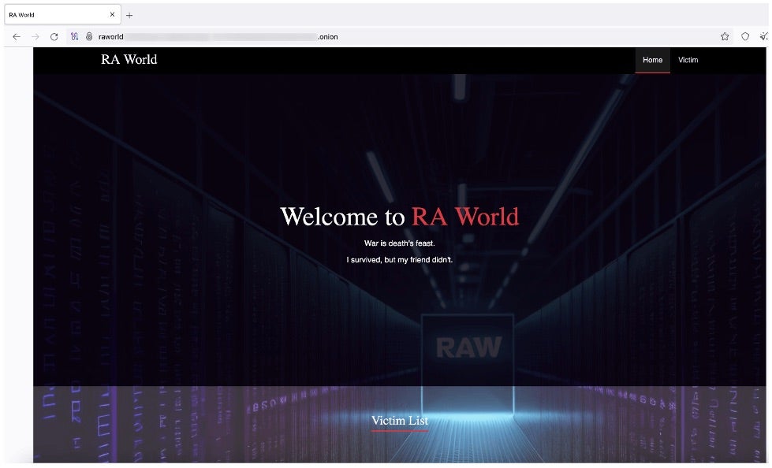
Task: Click the Welcome to RA World heading
Action: pos(399,217)
